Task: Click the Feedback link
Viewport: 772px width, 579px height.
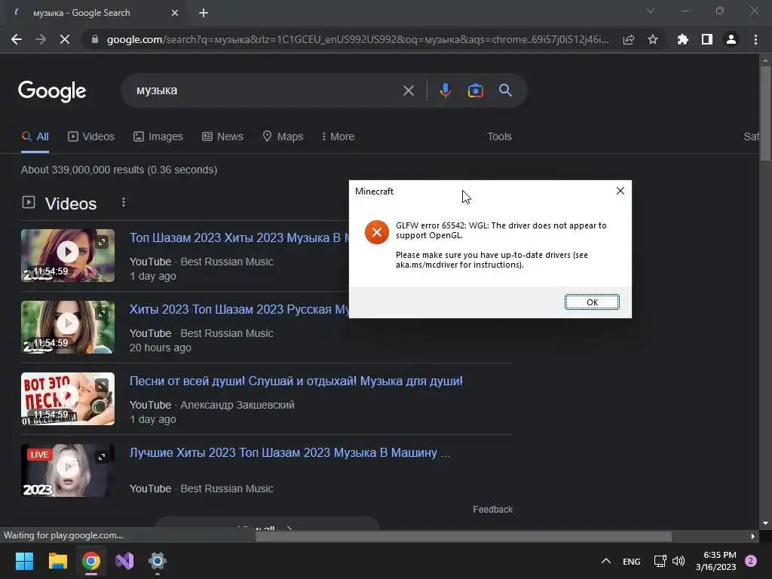Action: pos(492,510)
